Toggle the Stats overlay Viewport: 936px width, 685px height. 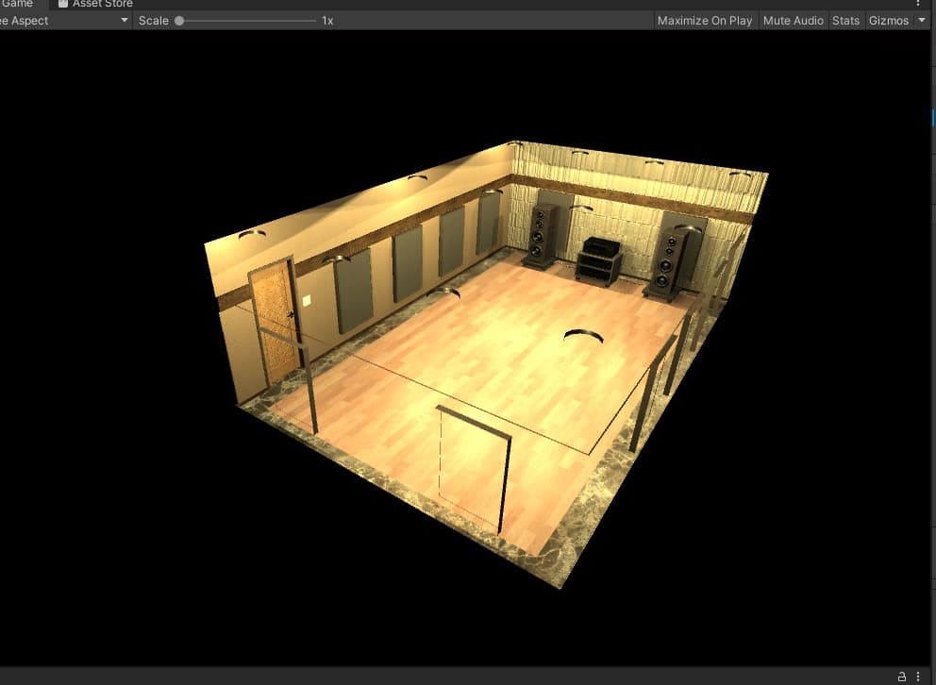point(845,21)
